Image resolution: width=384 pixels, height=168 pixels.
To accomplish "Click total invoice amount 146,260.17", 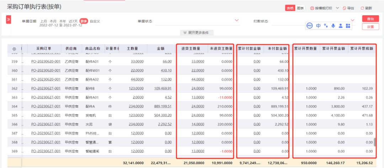I will pyautogui.click(x=336, y=163).
